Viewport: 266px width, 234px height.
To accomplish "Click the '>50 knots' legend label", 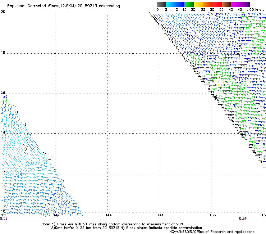I will click(x=256, y=10).
